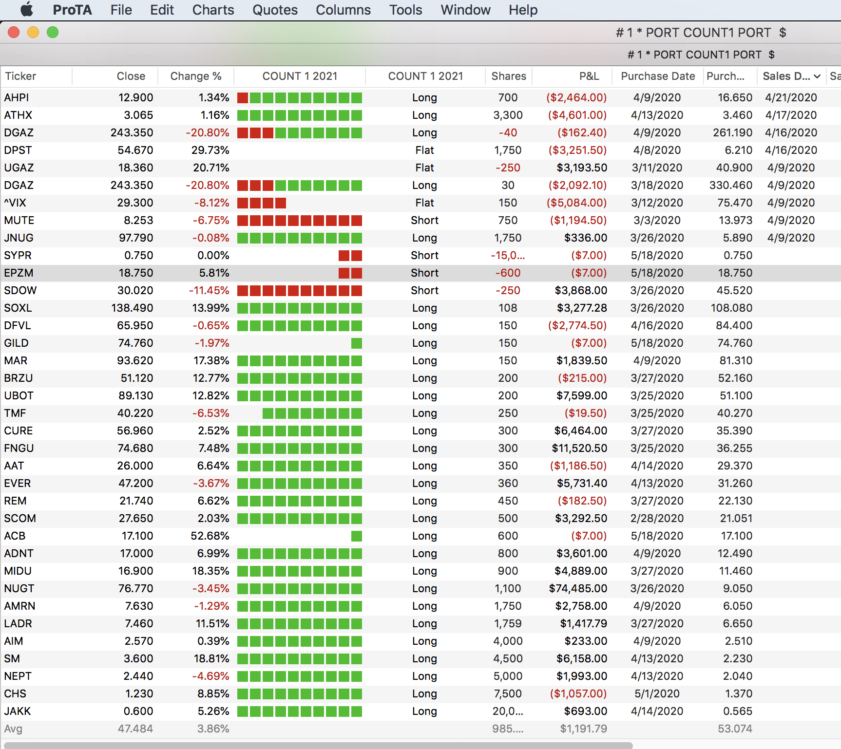
Task: Sort by the P&L column header
Action: (x=589, y=76)
